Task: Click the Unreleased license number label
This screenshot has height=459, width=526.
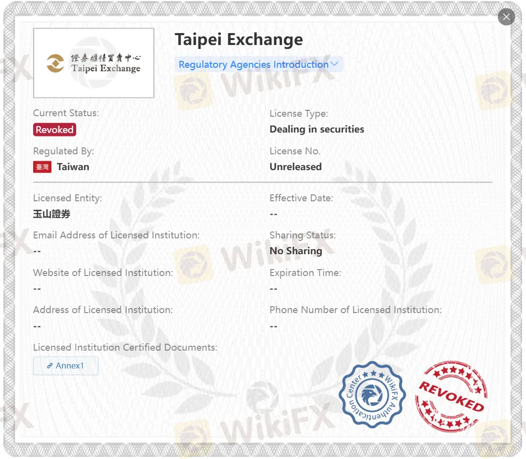Action: point(295,167)
